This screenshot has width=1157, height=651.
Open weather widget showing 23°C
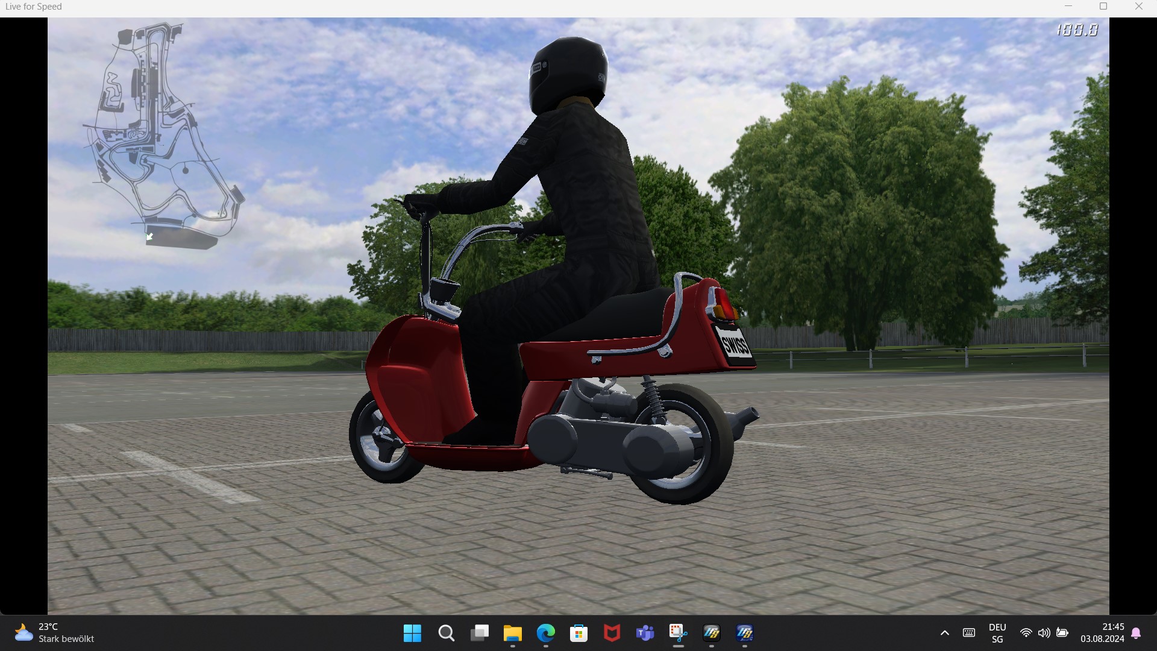54,633
